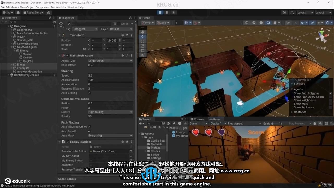Open Transform component help icon
The height and width of the screenshot is (188, 334).
click(122, 35)
